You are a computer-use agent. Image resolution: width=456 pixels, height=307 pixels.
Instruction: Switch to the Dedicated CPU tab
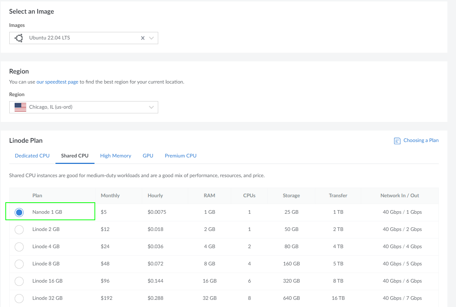coord(32,156)
